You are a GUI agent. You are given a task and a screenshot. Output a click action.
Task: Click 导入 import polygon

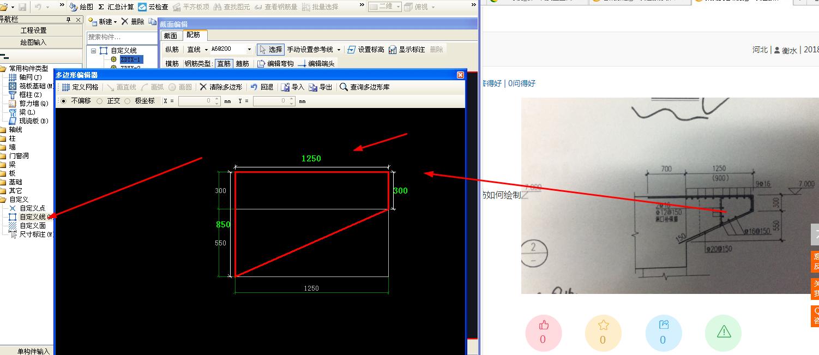tap(293, 87)
